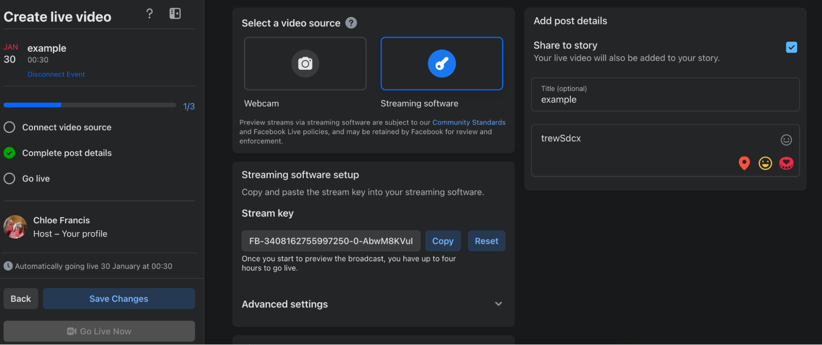
Task: Collapse the sidebar using the panel icon
Action: pyautogui.click(x=175, y=14)
